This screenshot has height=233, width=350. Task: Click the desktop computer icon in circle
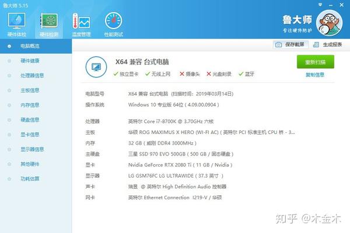click(x=96, y=67)
